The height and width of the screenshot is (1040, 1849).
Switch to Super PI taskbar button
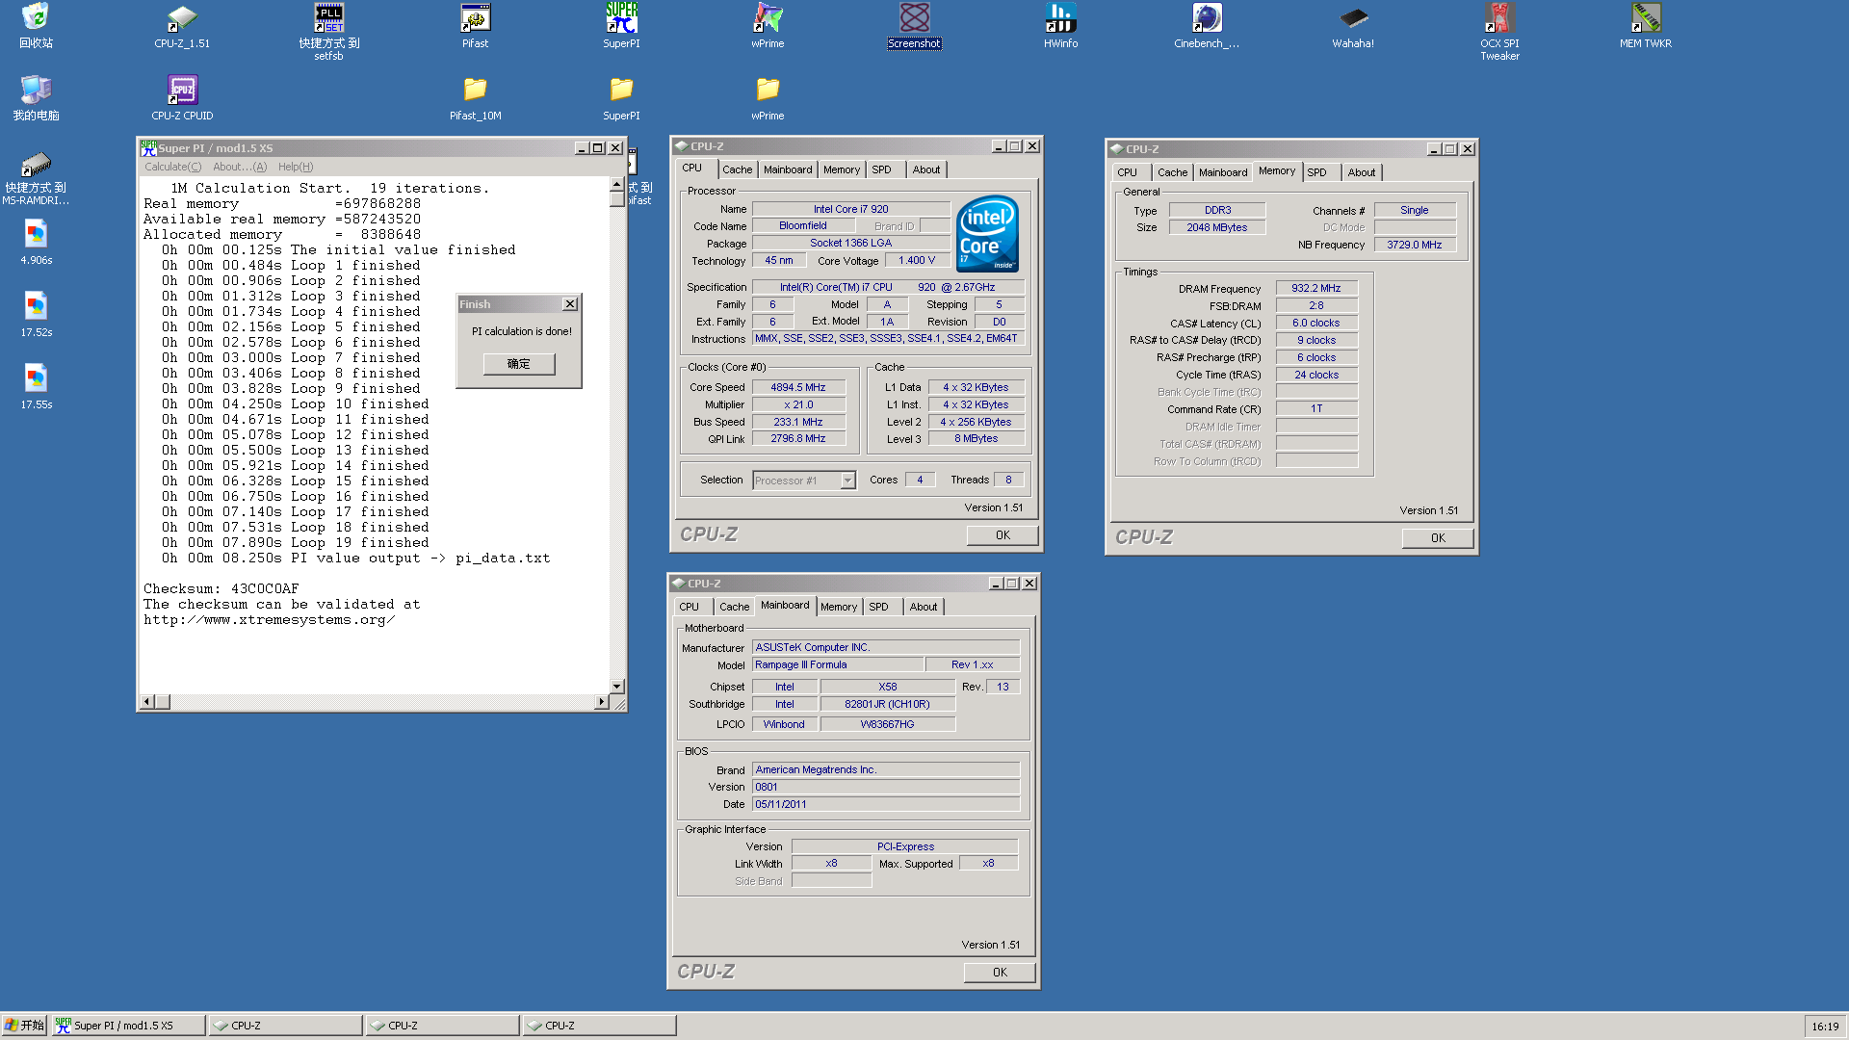pyautogui.click(x=128, y=1026)
